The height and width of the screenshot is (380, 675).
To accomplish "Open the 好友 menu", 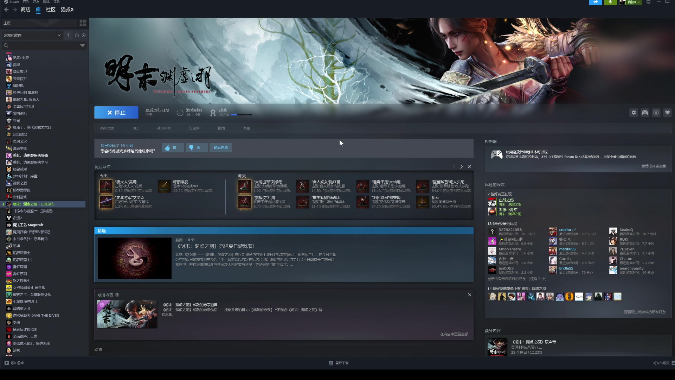I will click(x=36, y=2).
